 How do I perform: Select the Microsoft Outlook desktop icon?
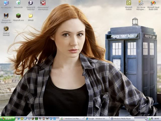129,5
